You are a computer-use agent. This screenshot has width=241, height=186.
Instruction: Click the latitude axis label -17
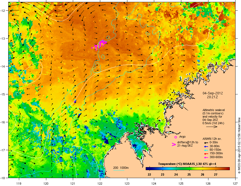pyautogui.click(x=3, y=150)
